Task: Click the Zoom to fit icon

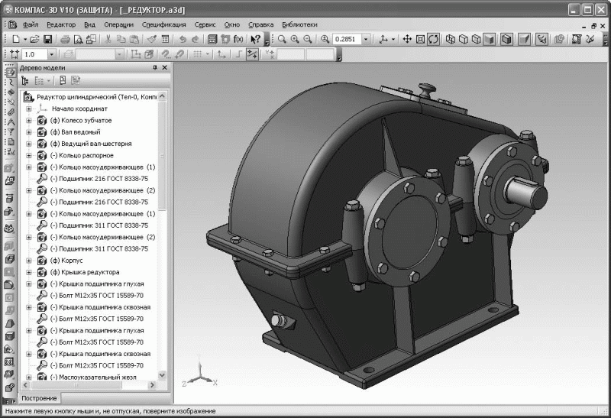Action: [x=421, y=39]
